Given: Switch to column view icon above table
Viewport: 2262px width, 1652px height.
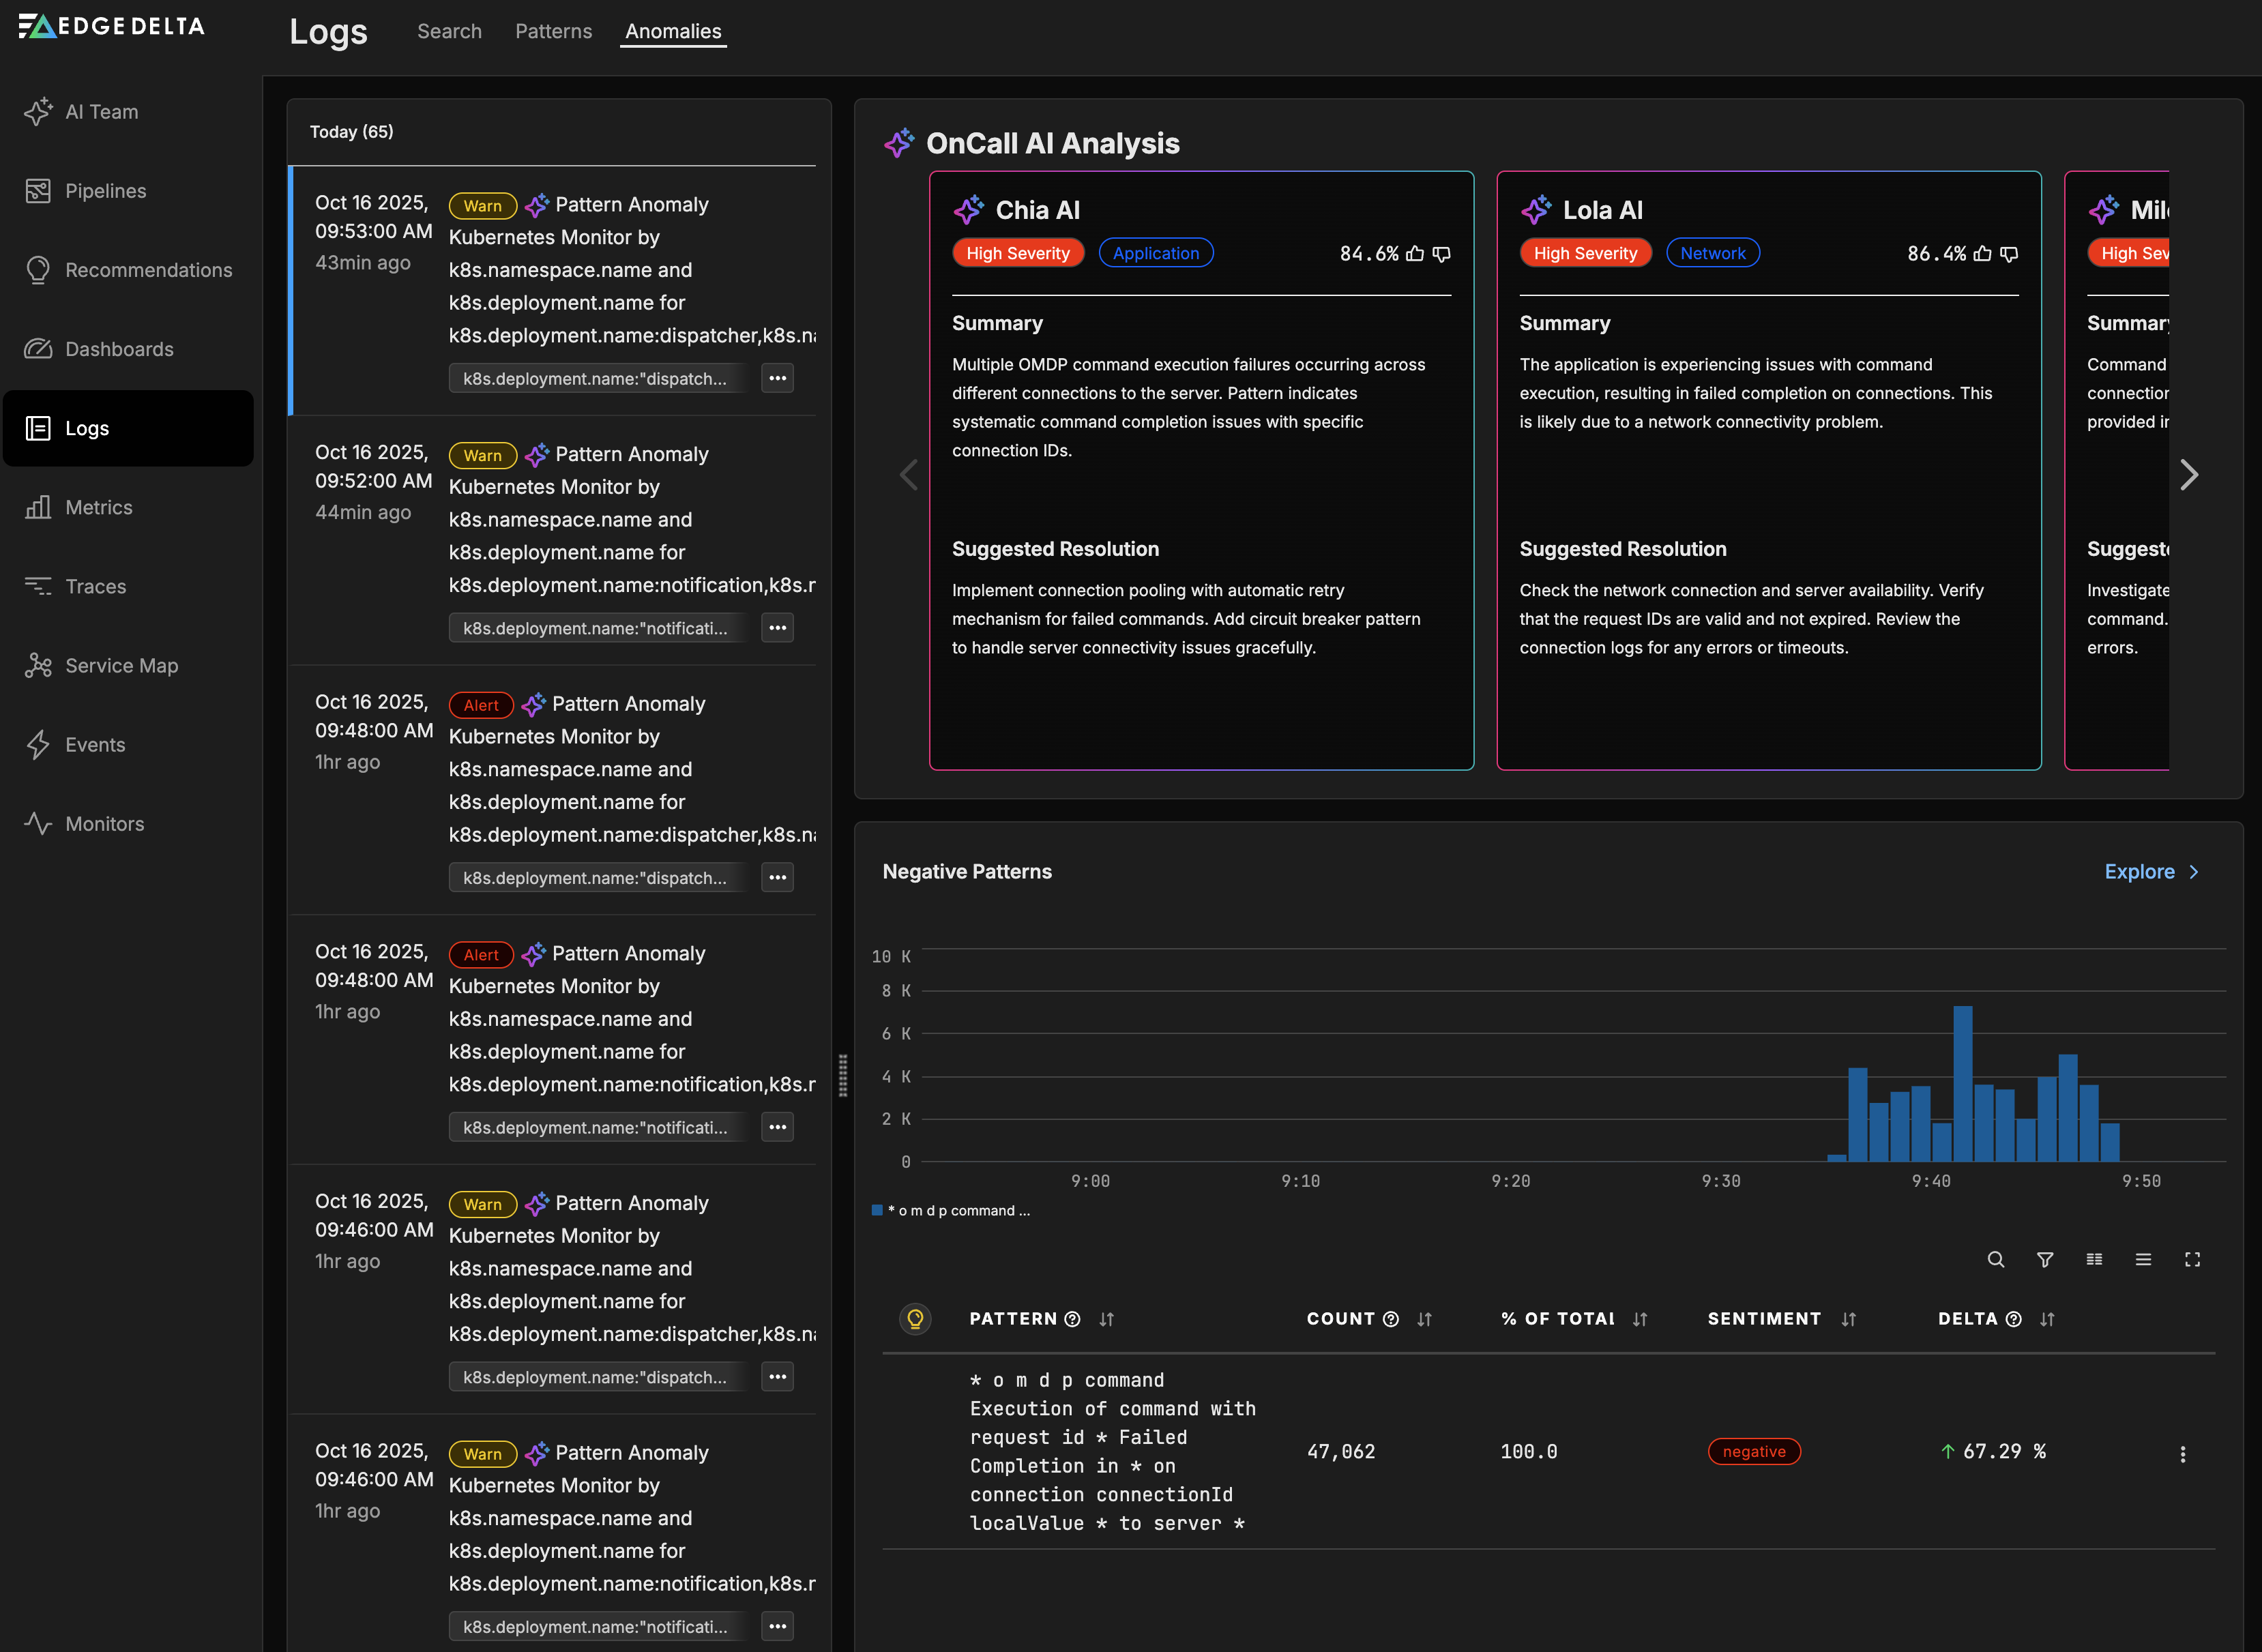Looking at the screenshot, I should pyautogui.click(x=2094, y=1260).
